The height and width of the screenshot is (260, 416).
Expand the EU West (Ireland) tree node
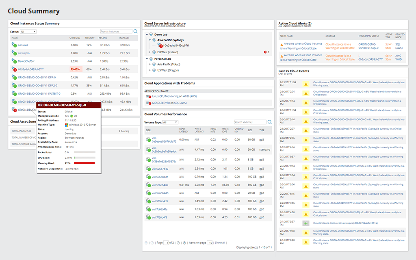(x=150, y=52)
